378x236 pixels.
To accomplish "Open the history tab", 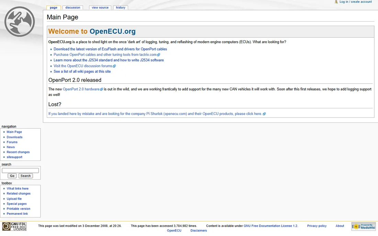I will tap(121, 8).
